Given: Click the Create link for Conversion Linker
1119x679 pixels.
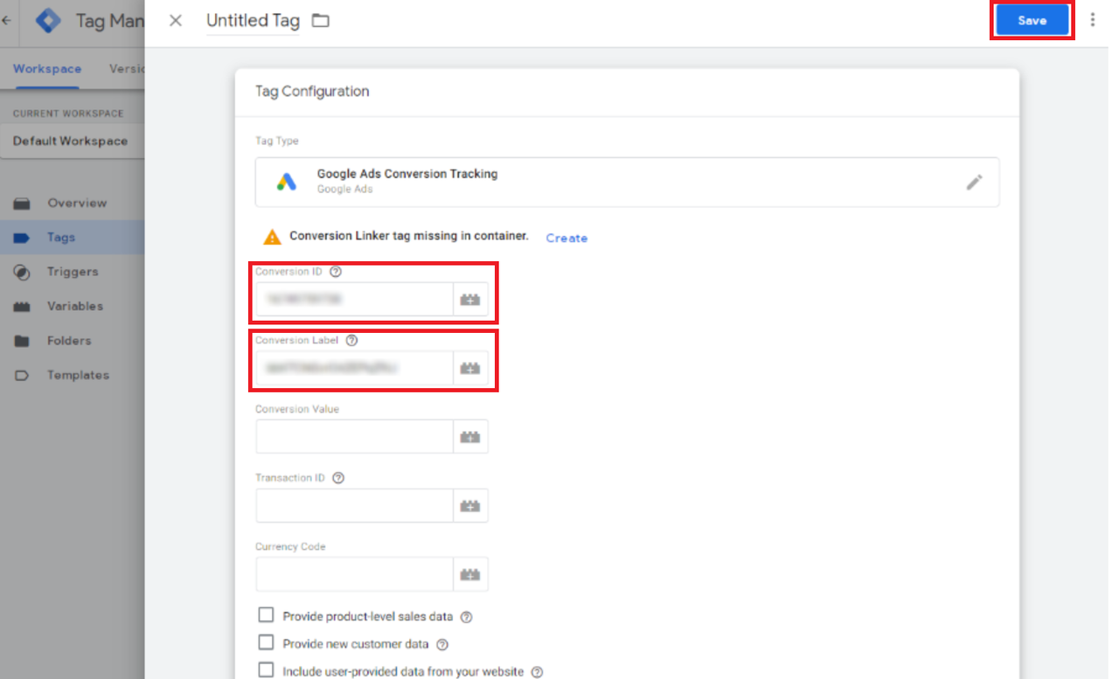Looking at the screenshot, I should point(566,238).
